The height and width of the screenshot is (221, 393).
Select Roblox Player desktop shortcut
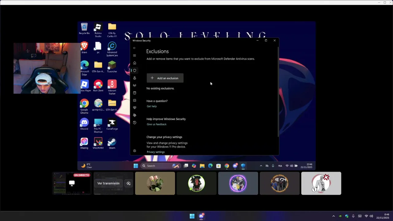tap(84, 86)
